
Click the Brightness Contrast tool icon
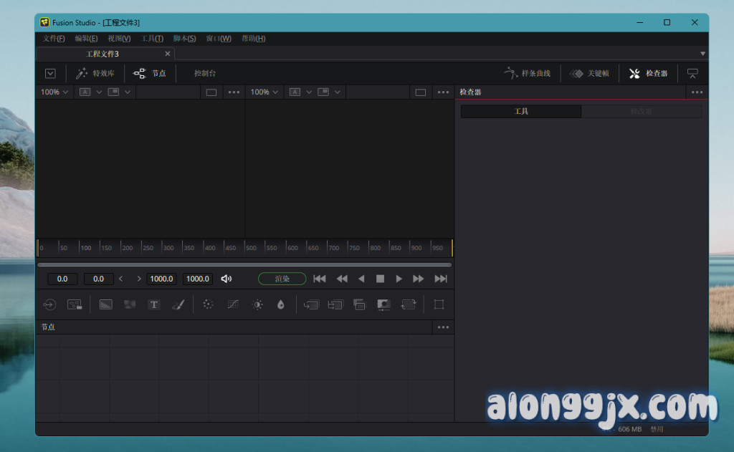[257, 304]
